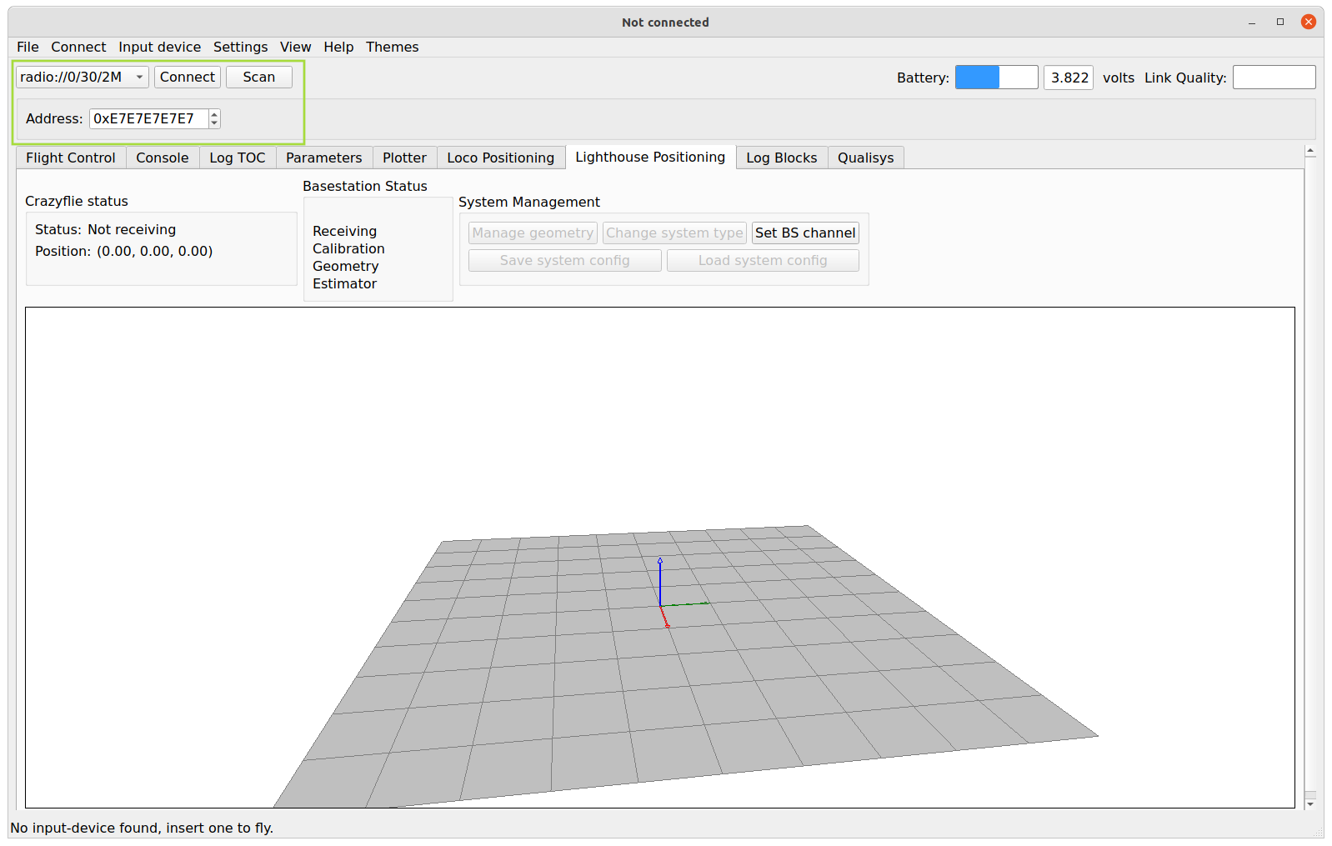This screenshot has height=846, width=1332.
Task: Switch to the Qualisys tab
Action: (866, 158)
